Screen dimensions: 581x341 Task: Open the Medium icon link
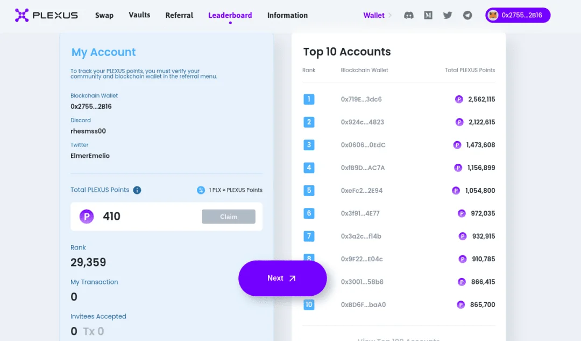pos(428,15)
